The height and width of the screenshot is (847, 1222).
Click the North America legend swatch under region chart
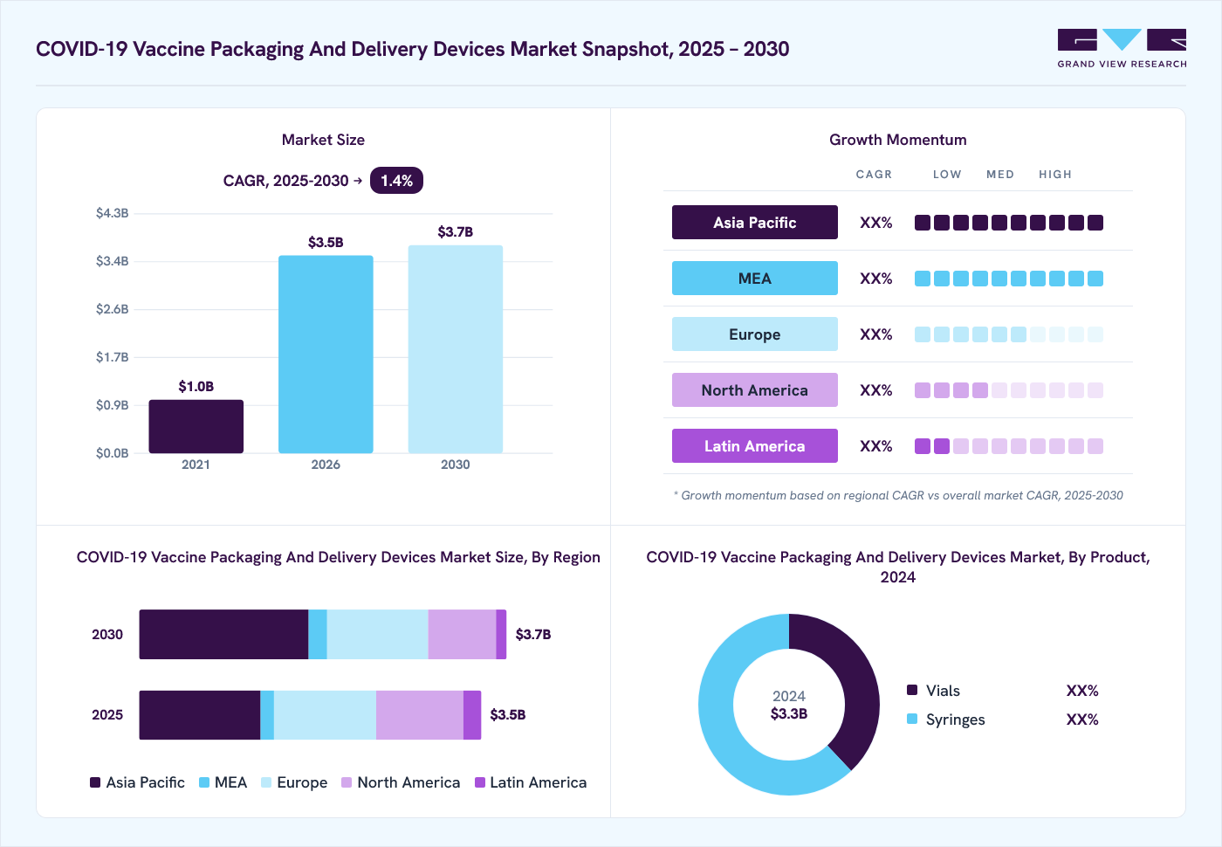point(347,782)
